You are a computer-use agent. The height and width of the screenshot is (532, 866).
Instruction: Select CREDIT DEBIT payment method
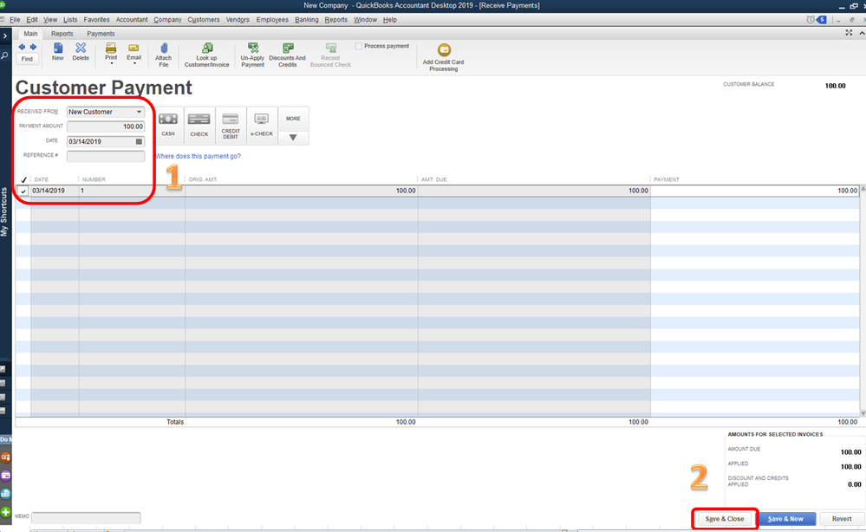(231, 126)
